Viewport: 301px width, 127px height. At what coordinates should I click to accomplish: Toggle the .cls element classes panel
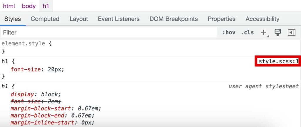point(247,32)
